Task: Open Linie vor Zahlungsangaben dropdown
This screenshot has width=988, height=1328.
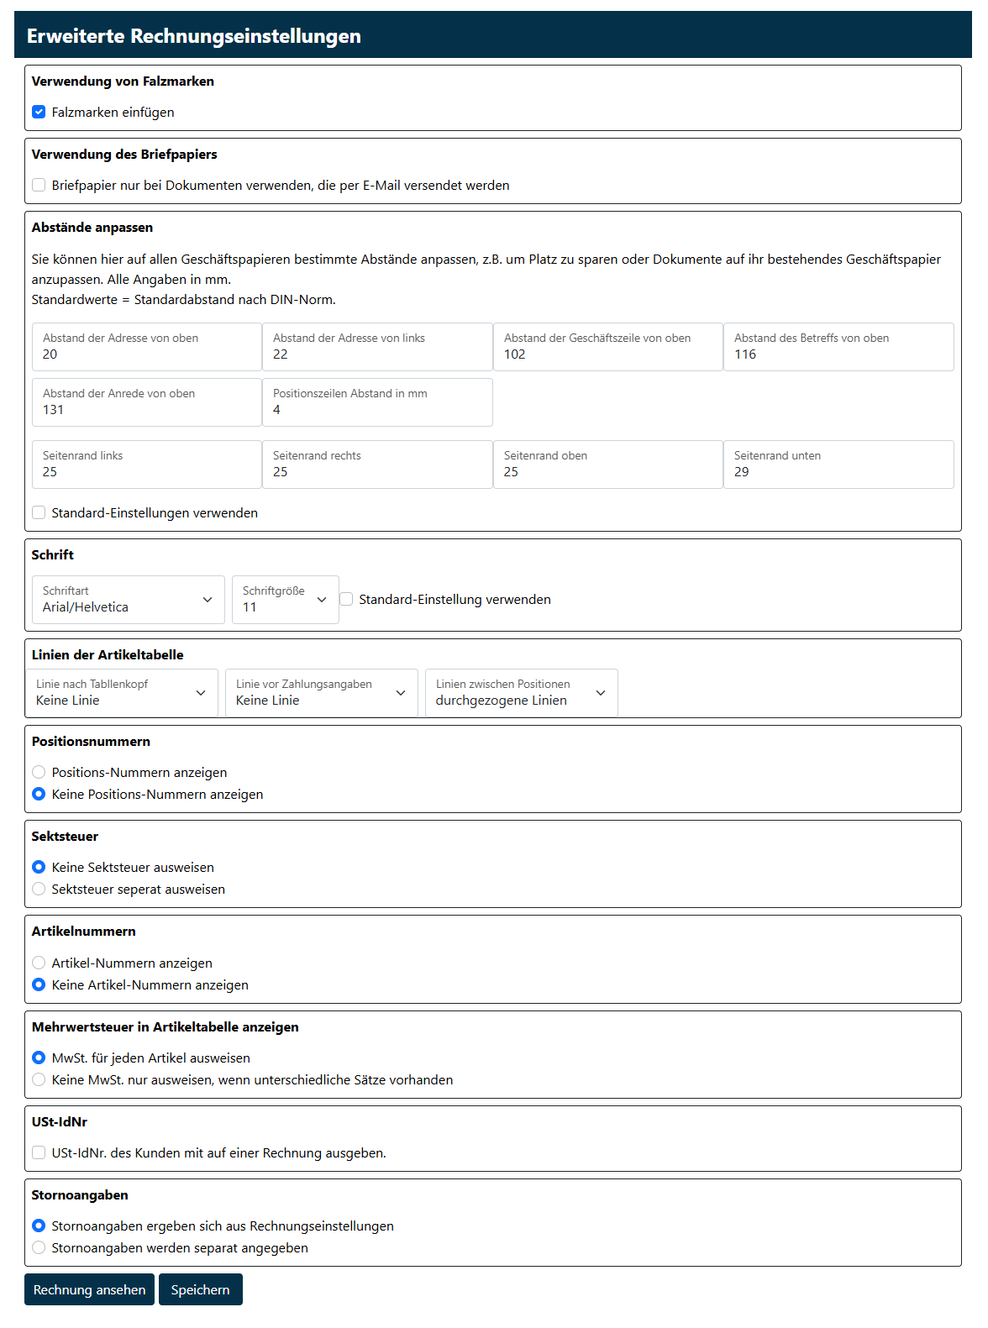Action: [x=321, y=693]
